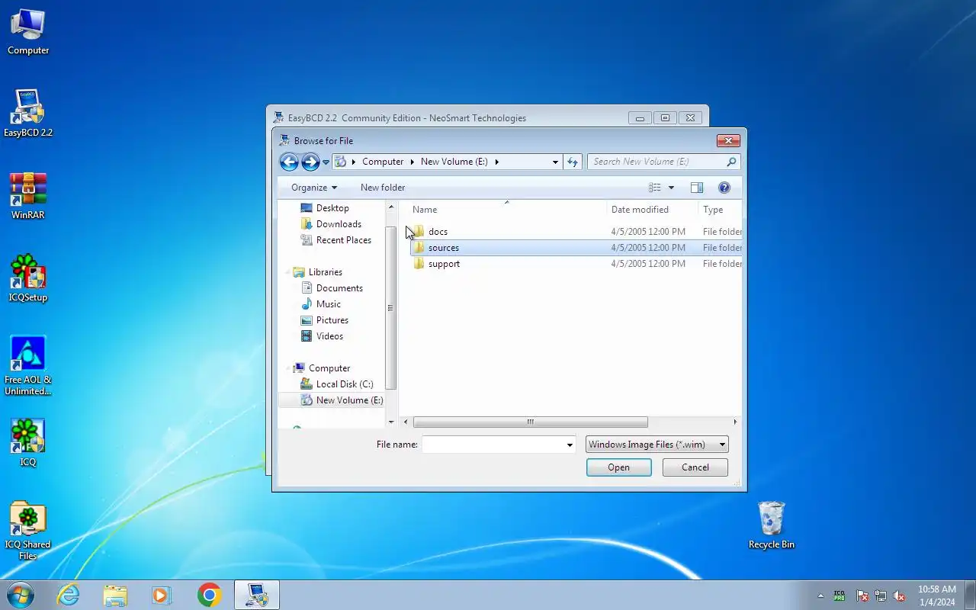The image size is (976, 610).
Task: Expand the Computer breadcrumb arrow
Action: click(413, 162)
